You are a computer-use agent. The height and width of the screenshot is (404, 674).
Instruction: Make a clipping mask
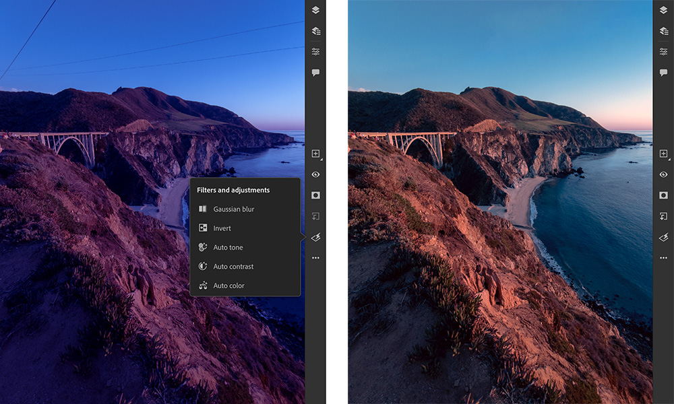pos(315,217)
